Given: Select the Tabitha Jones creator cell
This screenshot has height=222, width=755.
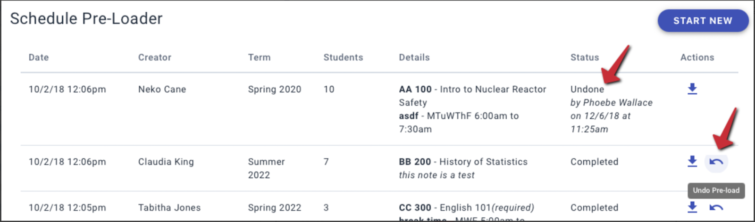Looking at the screenshot, I should [x=169, y=207].
